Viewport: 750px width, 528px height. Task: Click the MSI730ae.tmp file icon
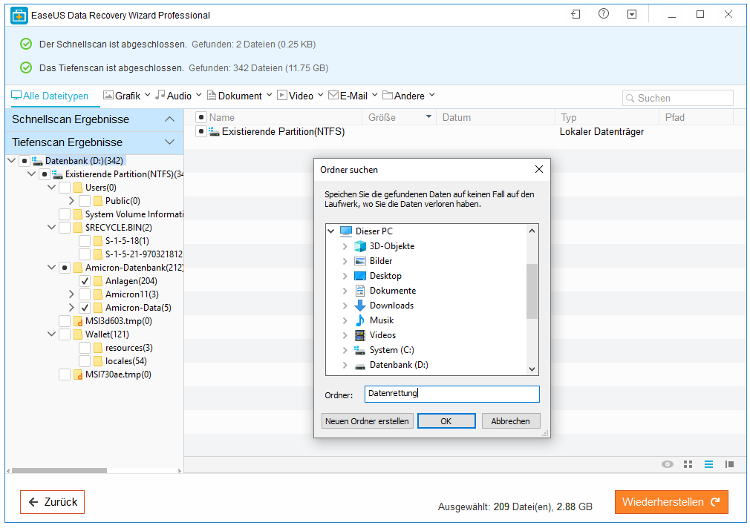pos(78,374)
